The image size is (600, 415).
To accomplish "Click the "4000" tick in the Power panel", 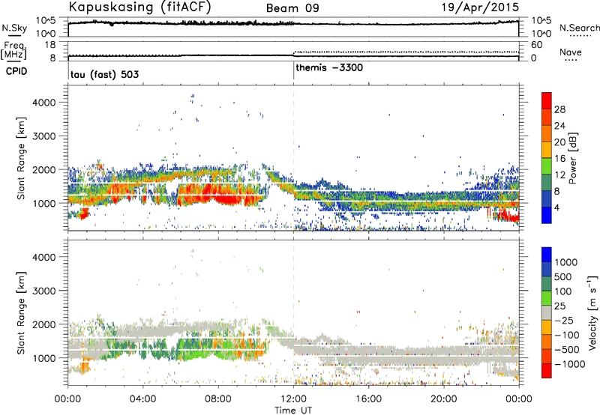I will point(44,103).
